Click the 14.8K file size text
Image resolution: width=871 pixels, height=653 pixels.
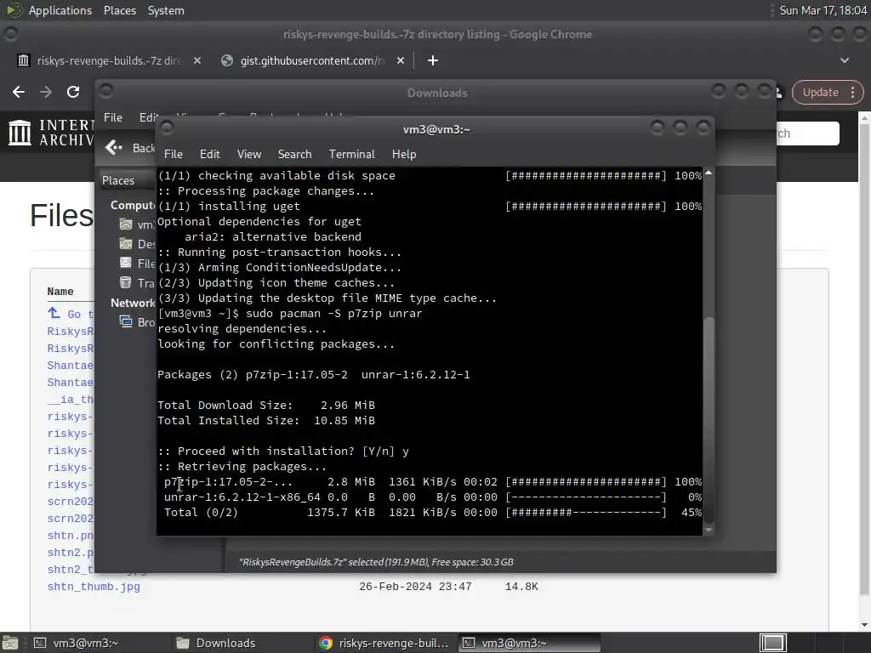[521, 587]
